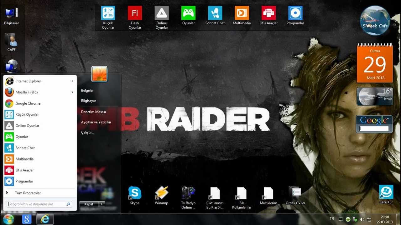
Task: Open Multimedia entry in Start menu
Action: (x=40, y=159)
